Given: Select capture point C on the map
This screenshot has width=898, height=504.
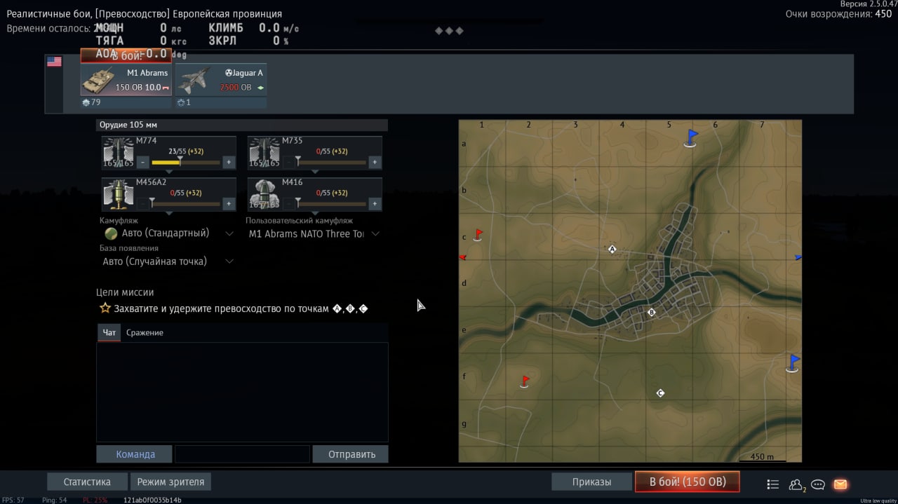Looking at the screenshot, I should (x=660, y=393).
